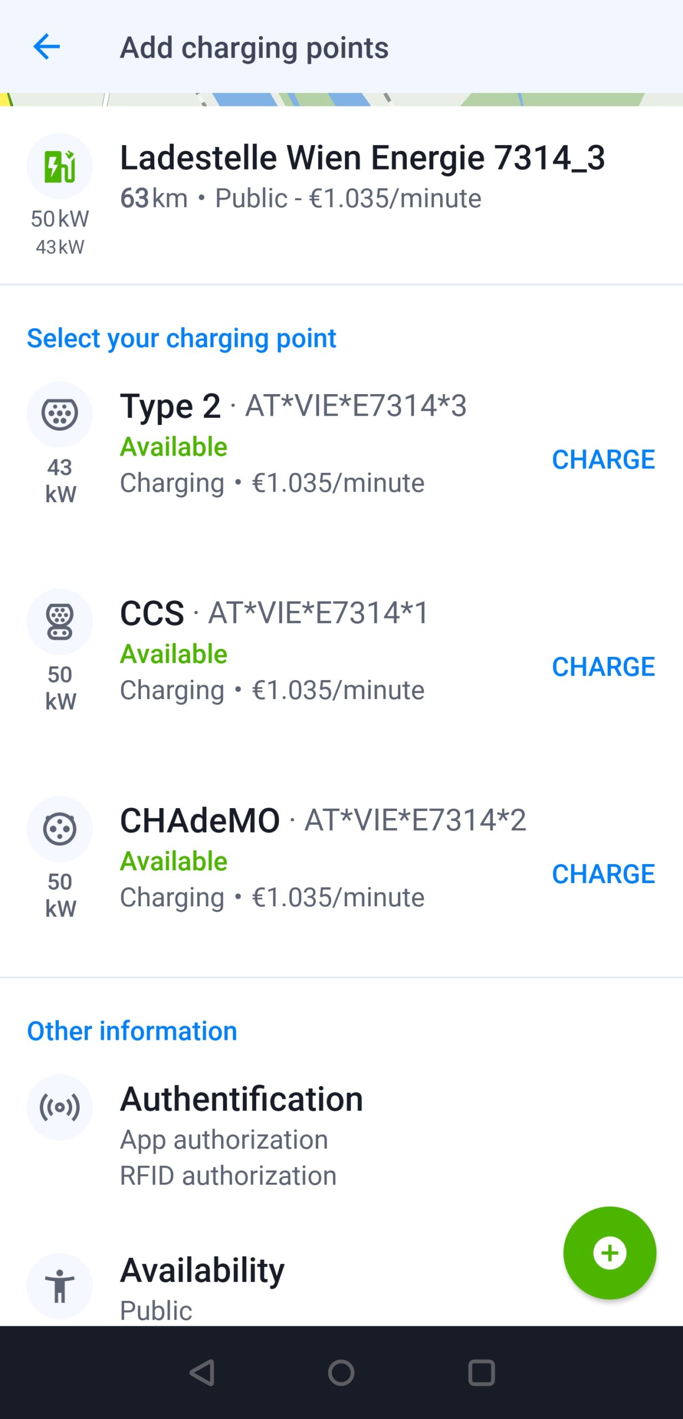Open Ladestelle Wien Energie 7314_3 station title
683x1419 pixels.
click(362, 158)
